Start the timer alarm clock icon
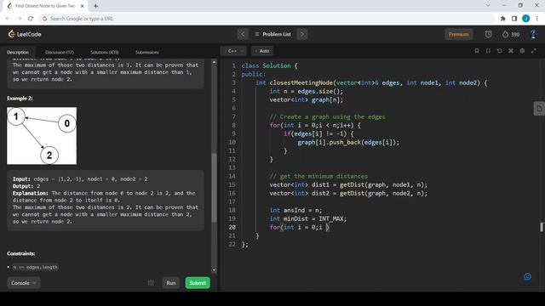545x306 pixels. (x=488, y=34)
